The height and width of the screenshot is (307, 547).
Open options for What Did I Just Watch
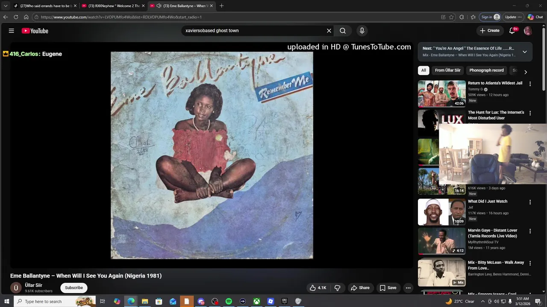point(530,202)
